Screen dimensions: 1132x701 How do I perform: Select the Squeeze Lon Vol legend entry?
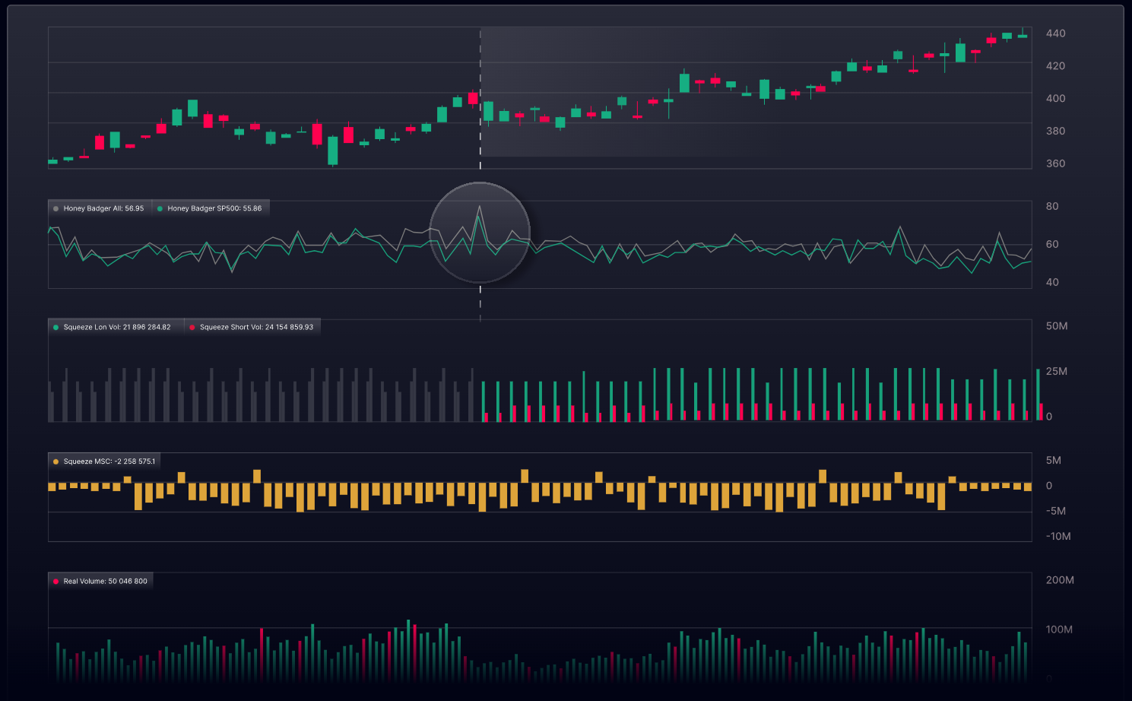tap(116, 327)
